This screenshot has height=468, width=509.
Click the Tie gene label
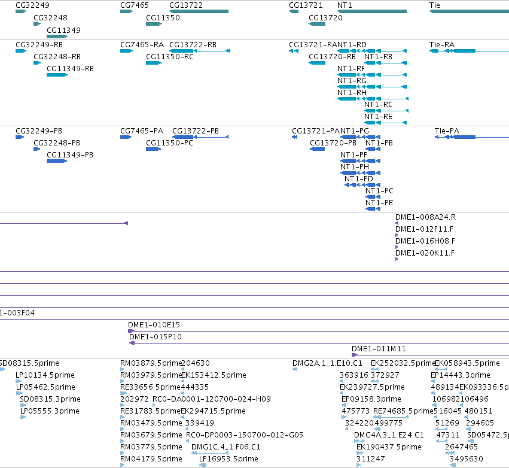click(435, 5)
